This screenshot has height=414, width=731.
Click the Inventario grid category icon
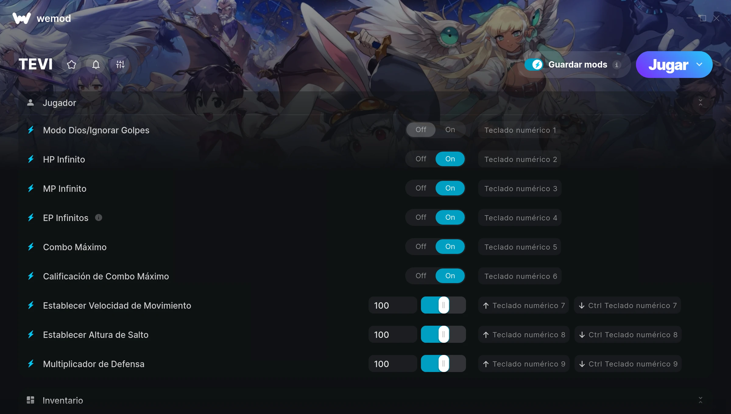pos(30,400)
